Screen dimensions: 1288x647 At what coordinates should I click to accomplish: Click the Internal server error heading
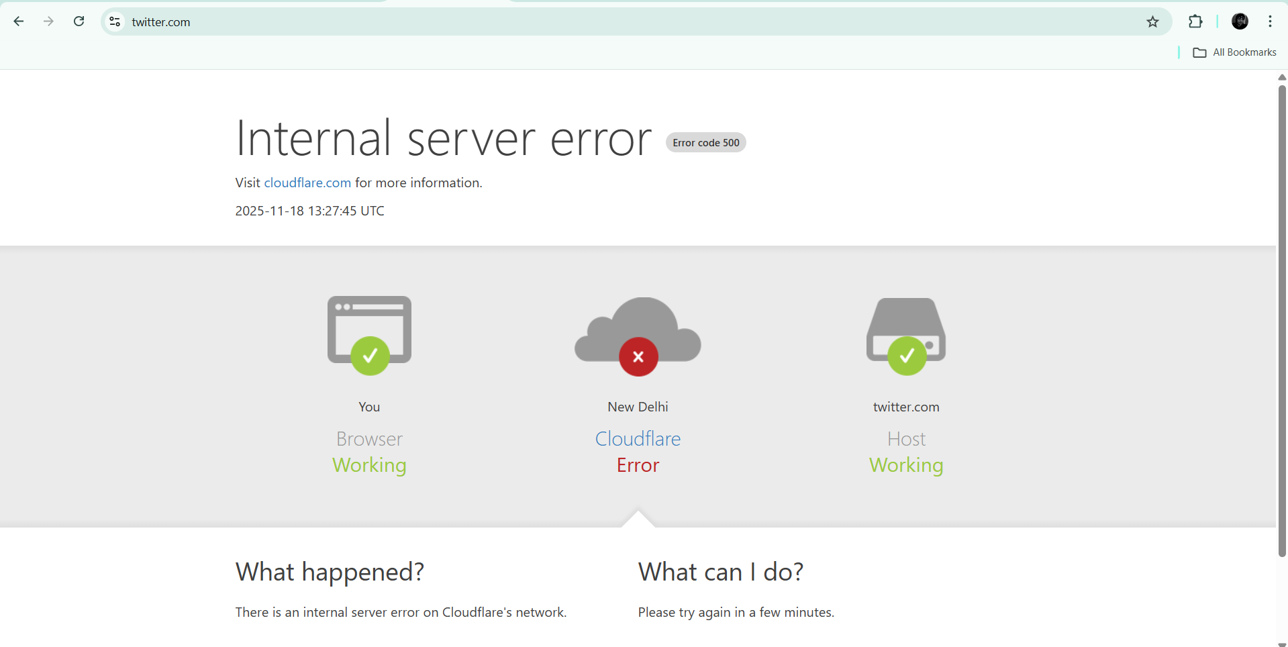(443, 139)
